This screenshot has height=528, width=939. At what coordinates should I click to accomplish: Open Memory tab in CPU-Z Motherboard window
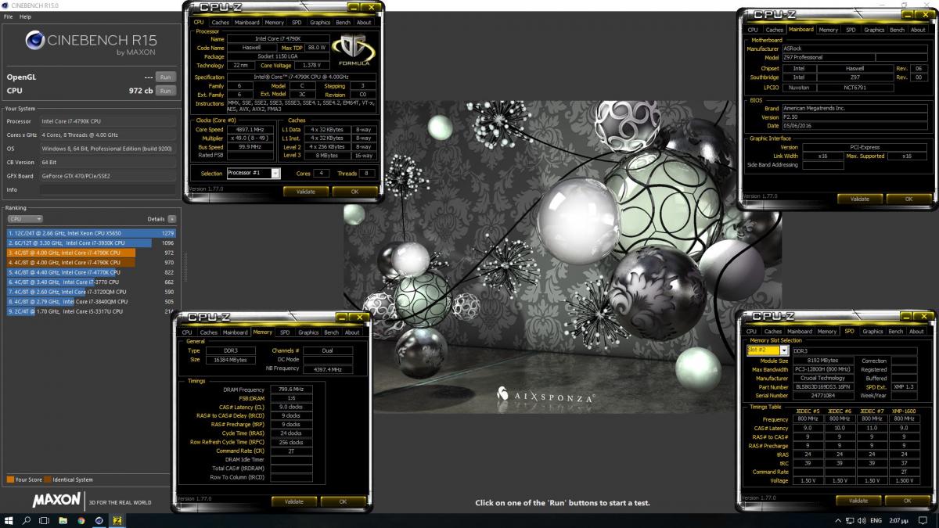[x=828, y=30]
